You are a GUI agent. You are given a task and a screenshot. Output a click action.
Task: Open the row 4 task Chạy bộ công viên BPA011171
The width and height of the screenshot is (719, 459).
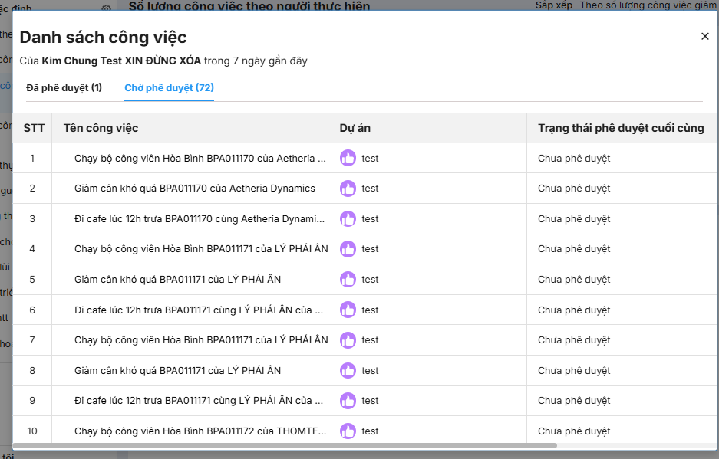[201, 249]
